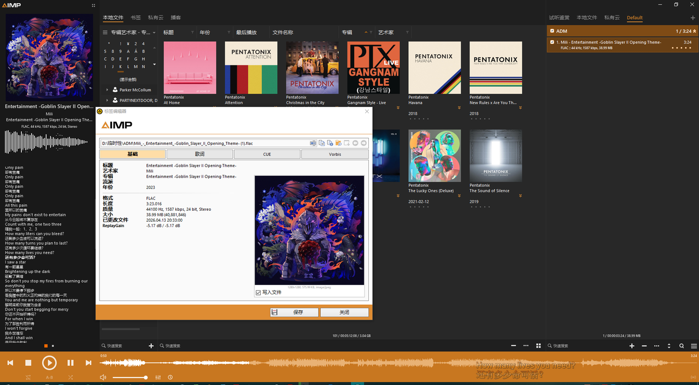Open filter dropdown on 年份 column
The image size is (699, 385).
click(228, 33)
